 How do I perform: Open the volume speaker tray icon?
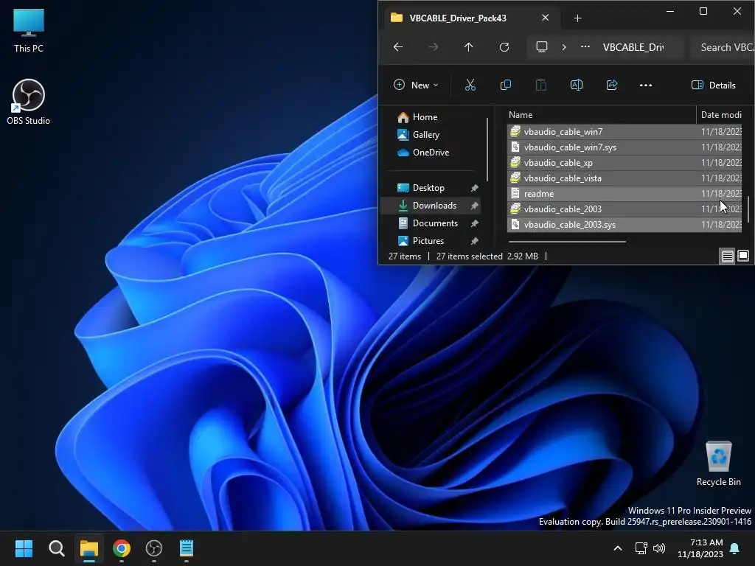659,548
